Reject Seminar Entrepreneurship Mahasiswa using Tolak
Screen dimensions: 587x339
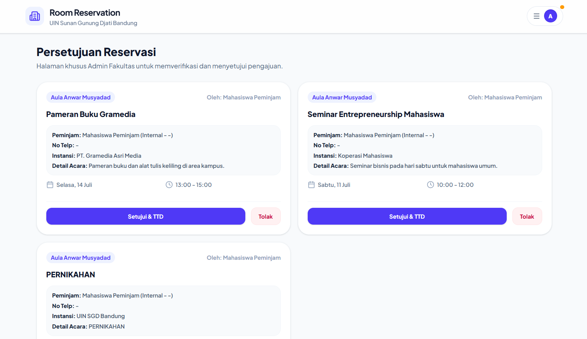pyautogui.click(x=527, y=216)
